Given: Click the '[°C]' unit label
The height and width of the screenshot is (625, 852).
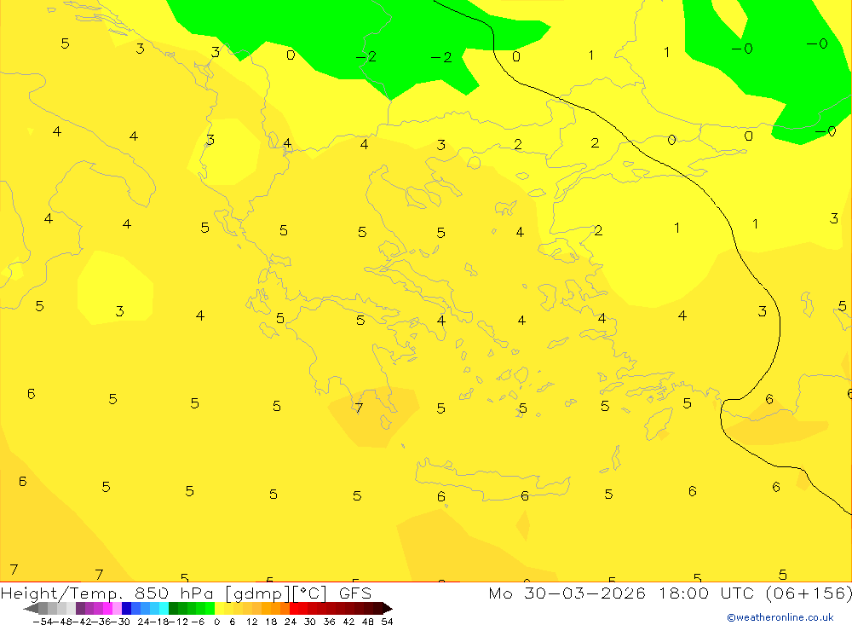Looking at the screenshot, I should tap(309, 593).
